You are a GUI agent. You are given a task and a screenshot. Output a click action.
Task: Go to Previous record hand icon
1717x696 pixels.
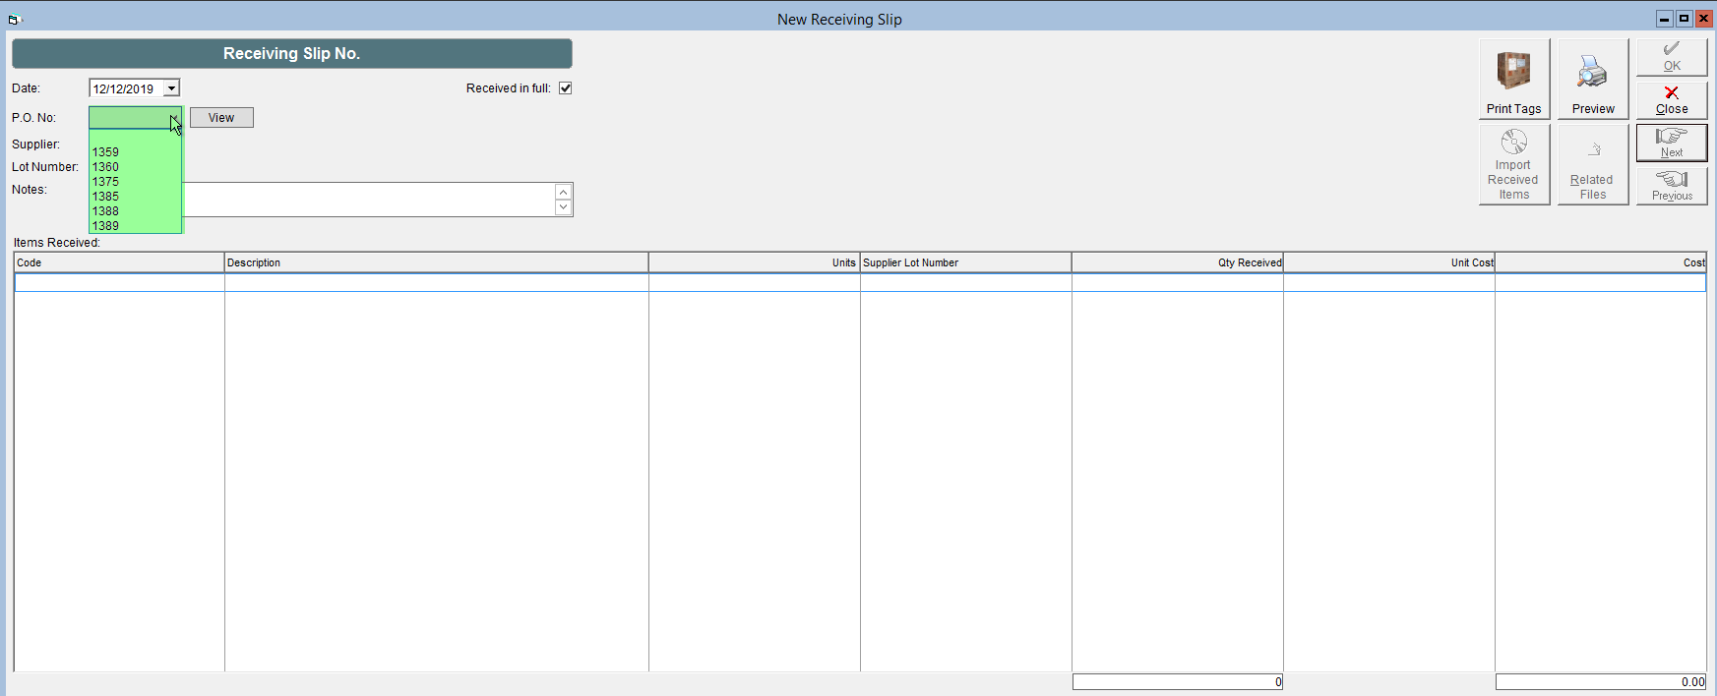click(x=1671, y=185)
